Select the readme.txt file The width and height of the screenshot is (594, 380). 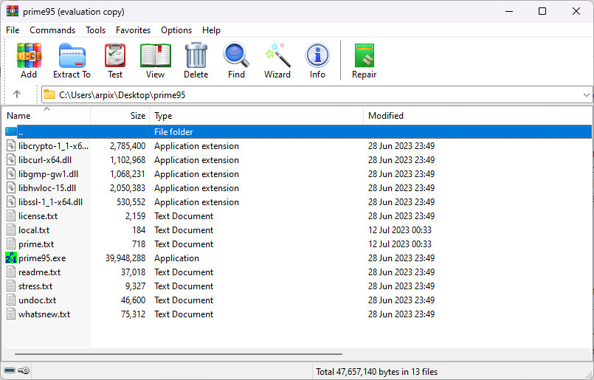[x=39, y=272]
